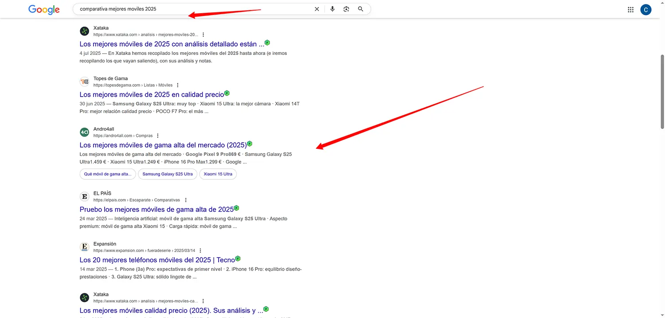
Task: Open the three-dot menu on the Xataka result
Action: 203,34
